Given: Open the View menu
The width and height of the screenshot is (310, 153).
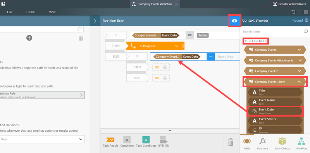Looking at the screenshot, I should [x=52, y=12].
